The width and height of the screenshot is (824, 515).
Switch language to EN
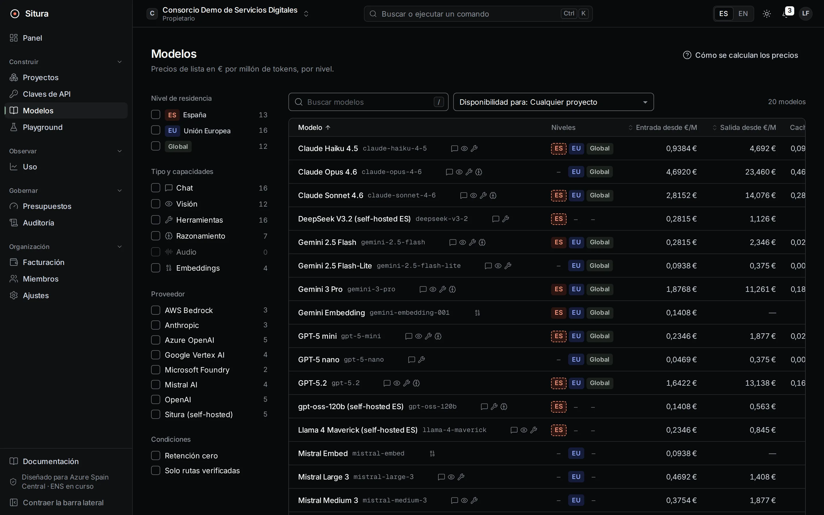743,14
